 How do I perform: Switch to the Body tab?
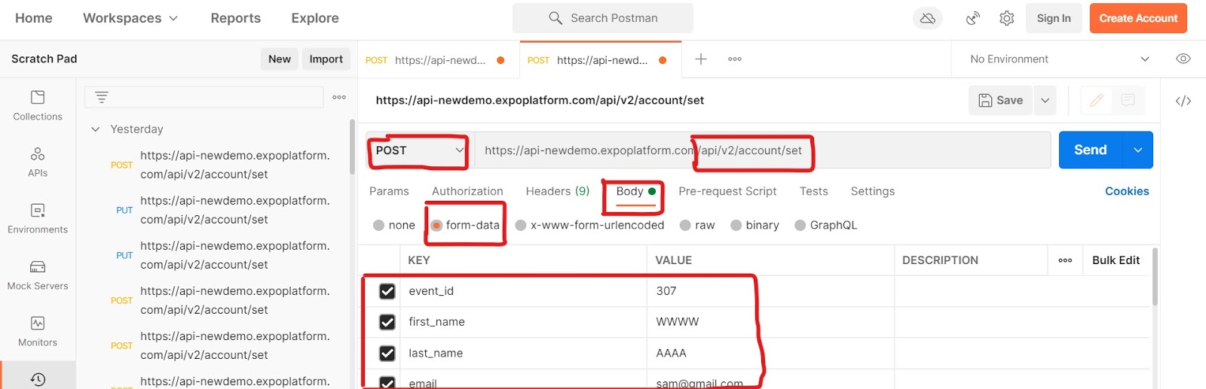[x=635, y=191]
